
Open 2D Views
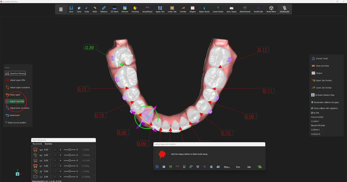click(114, 9)
